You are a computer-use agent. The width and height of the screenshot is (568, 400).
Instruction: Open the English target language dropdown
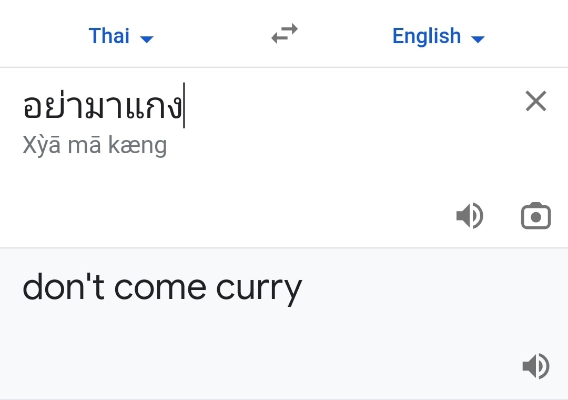point(439,36)
